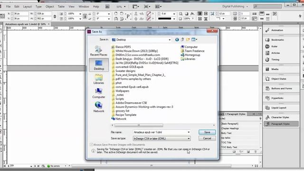The width and height of the screenshot is (304, 171).
Task: Open the Digital Publishing workspace dropdown
Action: (235, 6)
